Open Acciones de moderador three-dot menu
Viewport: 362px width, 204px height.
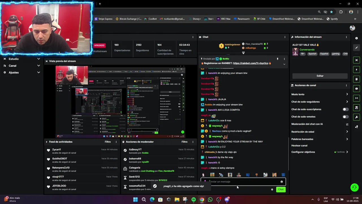click(193, 142)
